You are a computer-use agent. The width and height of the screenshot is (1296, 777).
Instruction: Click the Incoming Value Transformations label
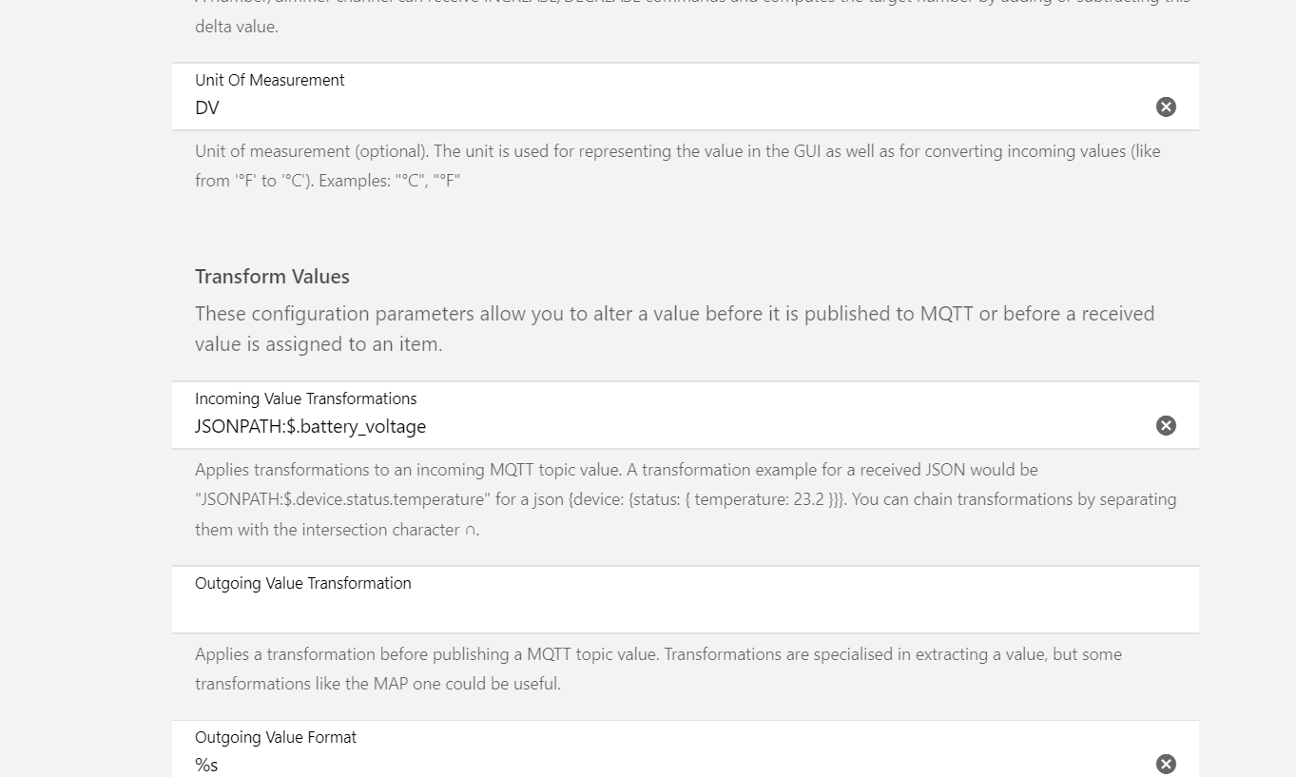(x=305, y=398)
